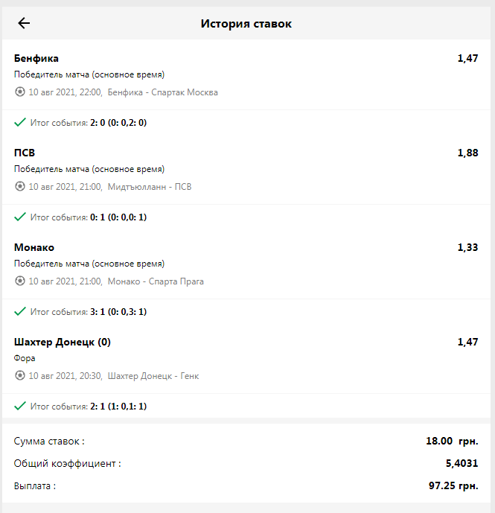
Task: Click green checkmark beside result 3:1
Action: 20,311
